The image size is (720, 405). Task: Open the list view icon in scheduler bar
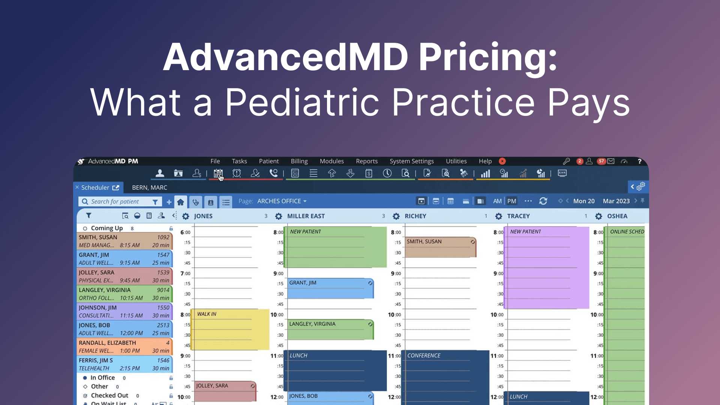click(x=226, y=202)
